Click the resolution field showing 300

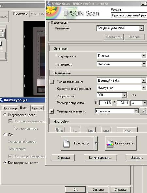(x=110, y=95)
